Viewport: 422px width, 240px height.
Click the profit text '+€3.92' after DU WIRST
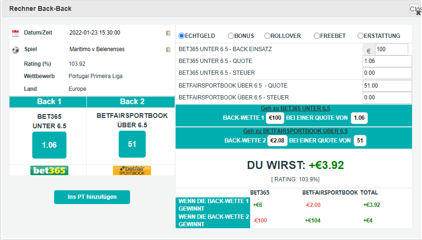[x=326, y=165]
